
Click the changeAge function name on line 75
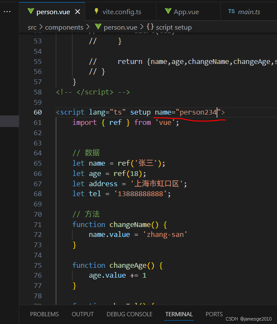128,266
